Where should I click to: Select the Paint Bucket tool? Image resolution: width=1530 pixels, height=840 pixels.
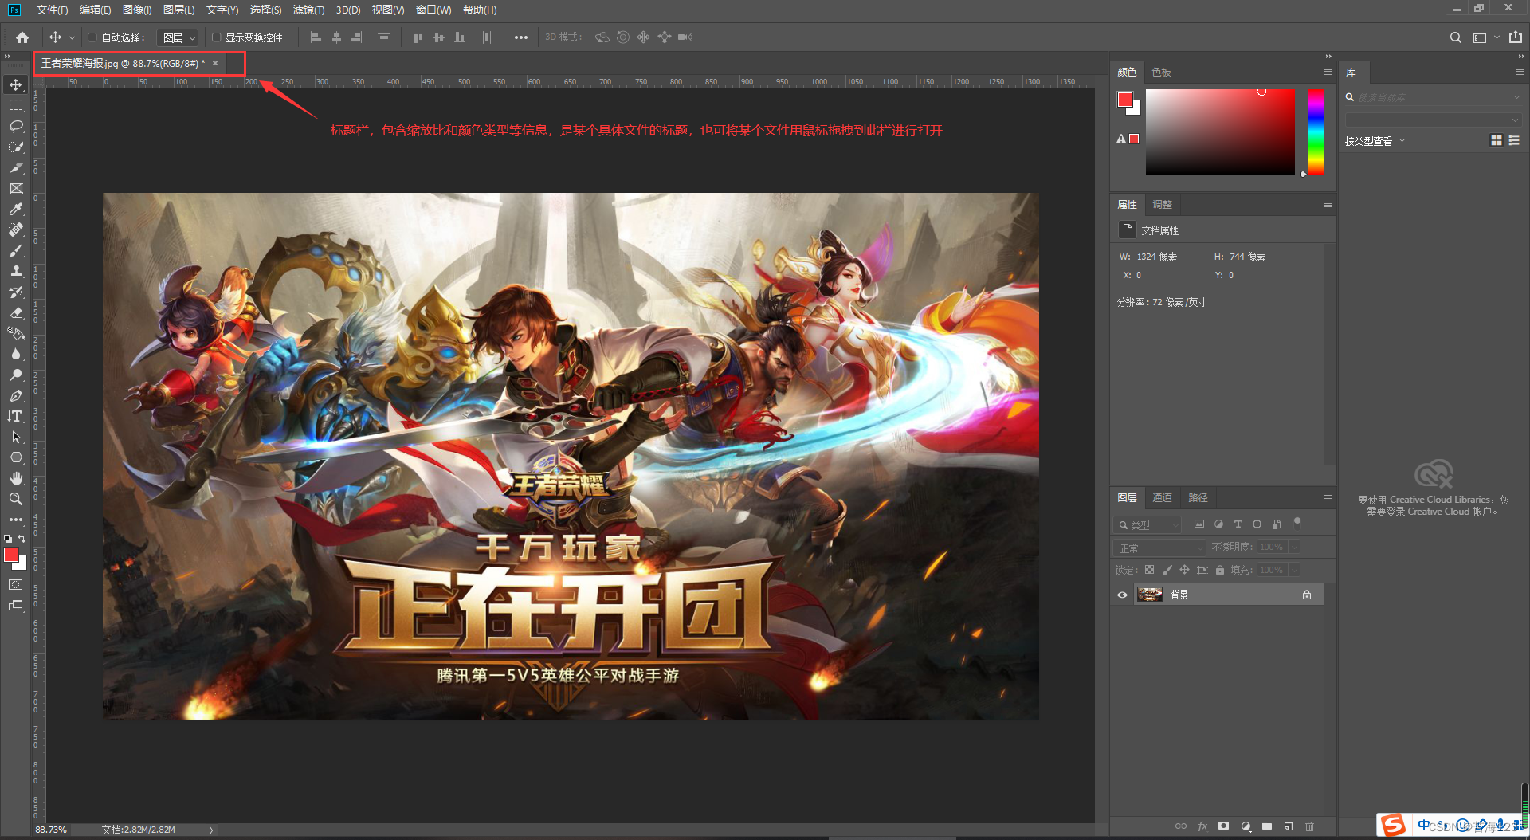point(16,333)
